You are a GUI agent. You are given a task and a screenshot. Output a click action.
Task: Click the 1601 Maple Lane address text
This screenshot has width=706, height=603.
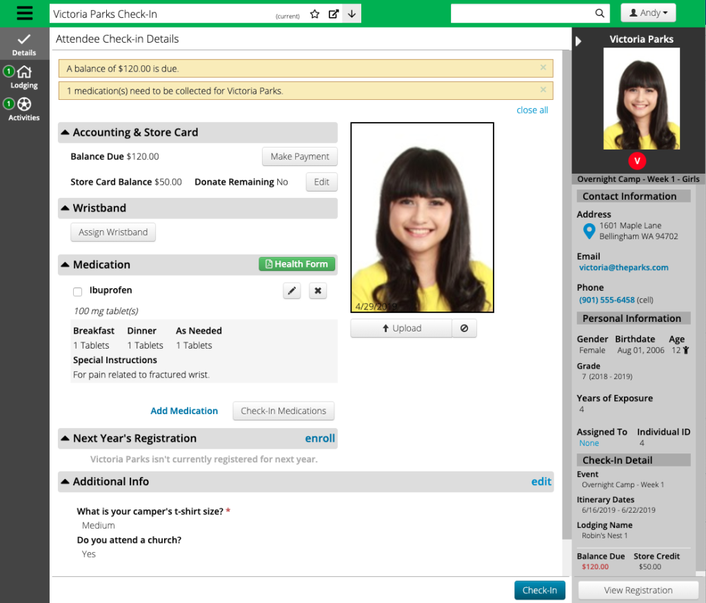[x=630, y=225]
